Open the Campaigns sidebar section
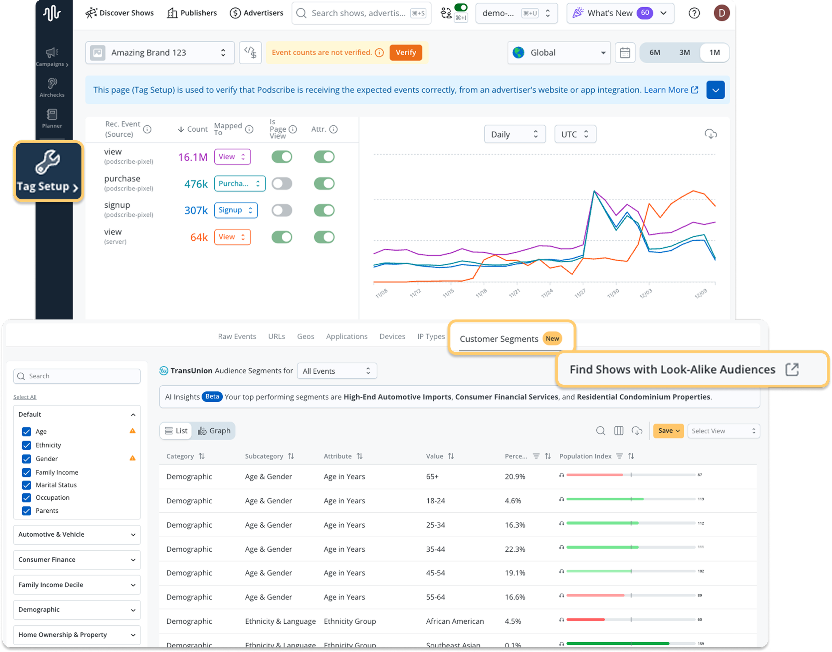 pos(52,57)
